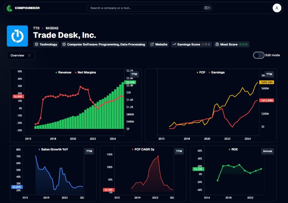Click the Compoundeer logo icon

[10, 8]
